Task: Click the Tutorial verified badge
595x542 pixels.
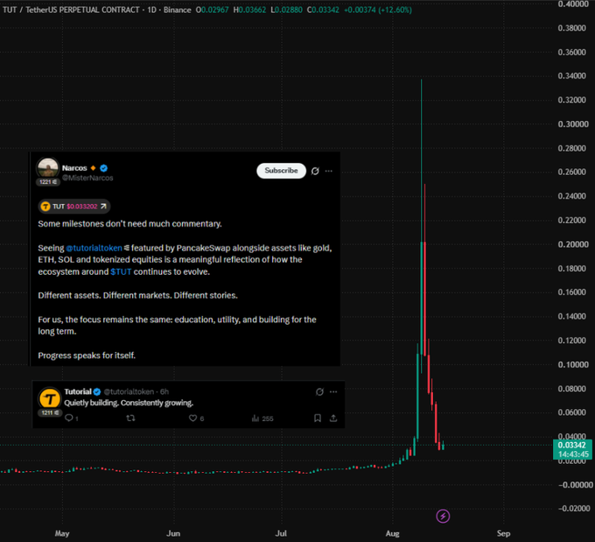Action: [97, 391]
